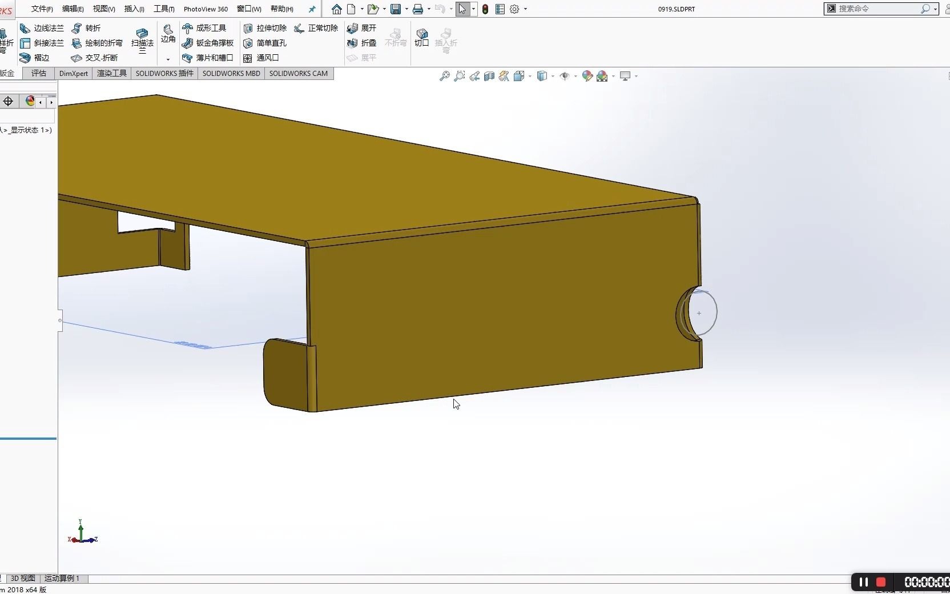This screenshot has width=950, height=594.
Task: Switch to the SOLIDWORKS CAM tab
Action: pyautogui.click(x=298, y=74)
